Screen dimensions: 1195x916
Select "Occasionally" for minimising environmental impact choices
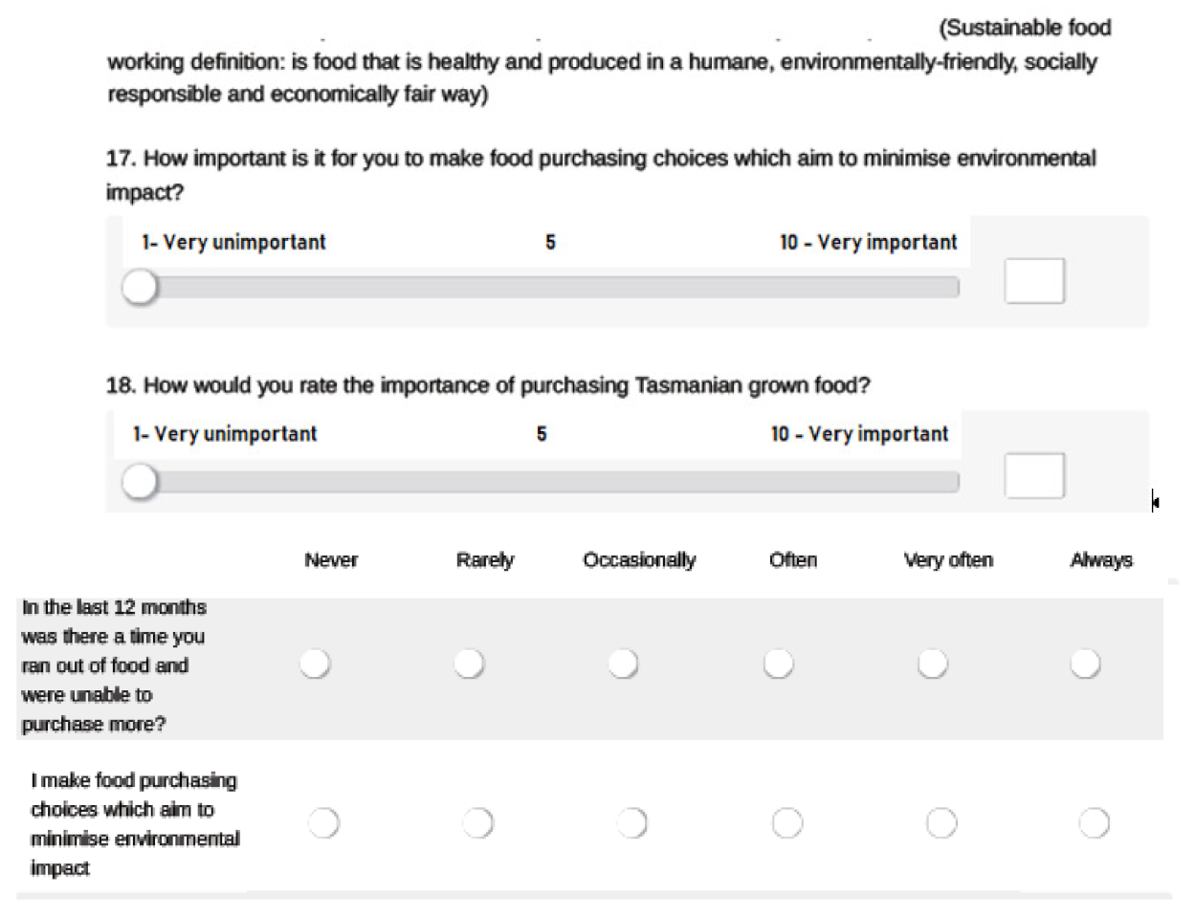[x=631, y=821]
